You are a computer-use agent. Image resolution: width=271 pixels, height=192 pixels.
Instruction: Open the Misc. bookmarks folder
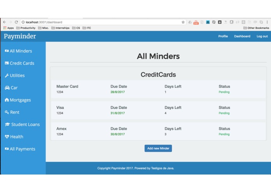[43, 28]
